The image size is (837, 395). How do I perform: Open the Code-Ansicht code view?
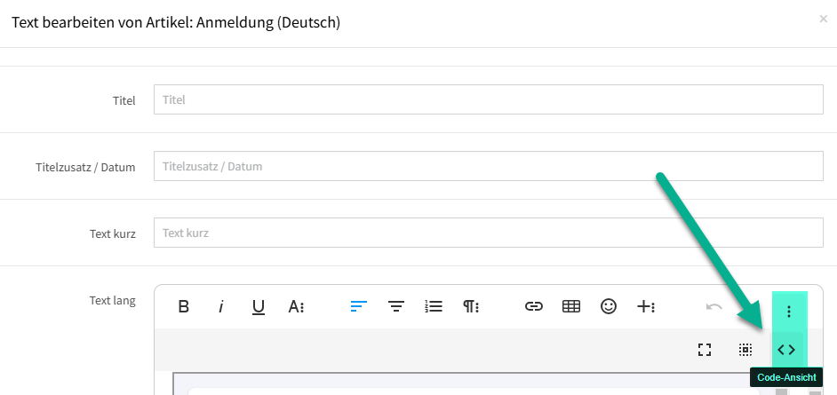786,350
